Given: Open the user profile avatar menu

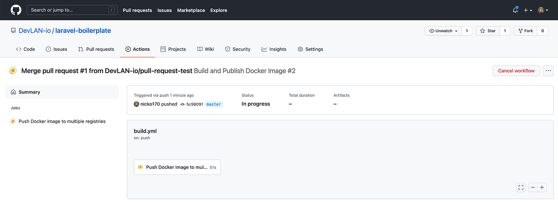Looking at the screenshot, I should [x=543, y=10].
